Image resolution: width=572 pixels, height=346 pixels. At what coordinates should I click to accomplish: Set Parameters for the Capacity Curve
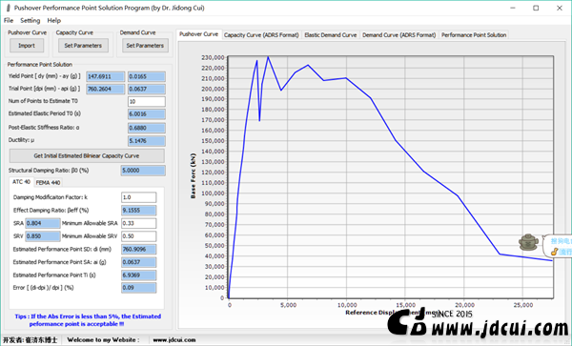coord(83,46)
